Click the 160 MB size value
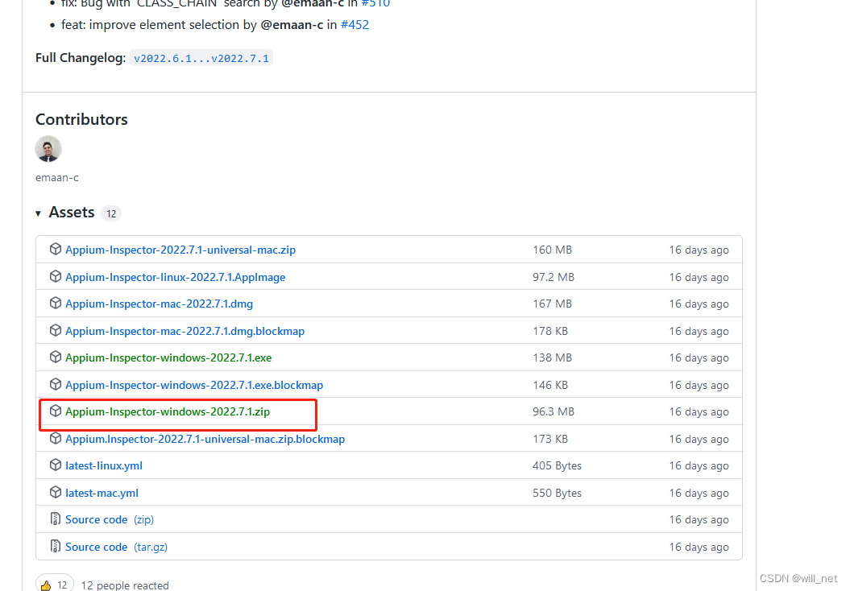The width and height of the screenshot is (850, 591). (553, 250)
